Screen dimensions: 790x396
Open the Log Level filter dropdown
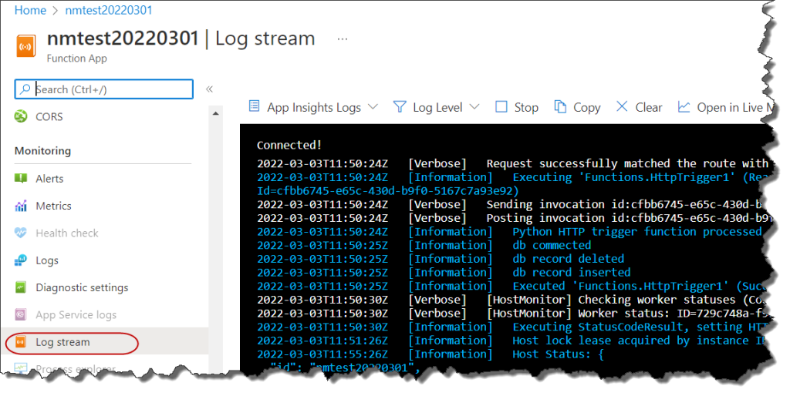pos(437,107)
